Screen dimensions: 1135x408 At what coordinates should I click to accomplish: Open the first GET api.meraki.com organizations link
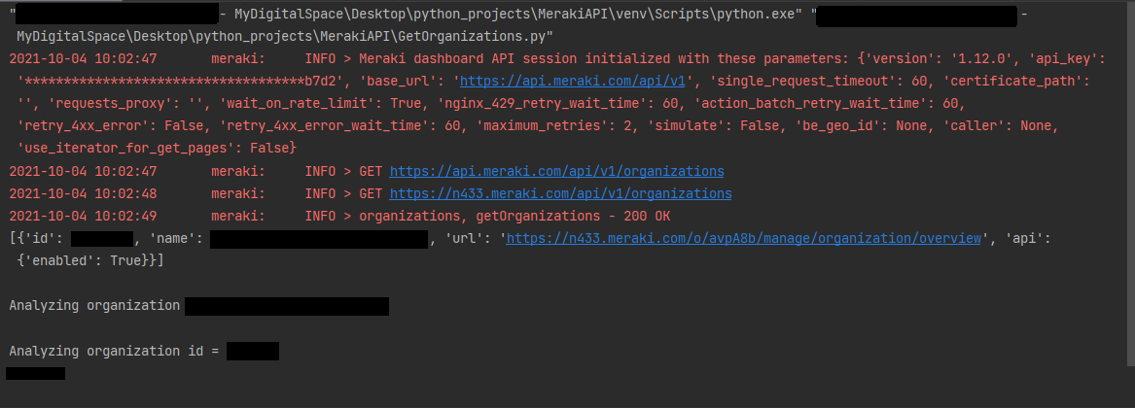coord(556,172)
